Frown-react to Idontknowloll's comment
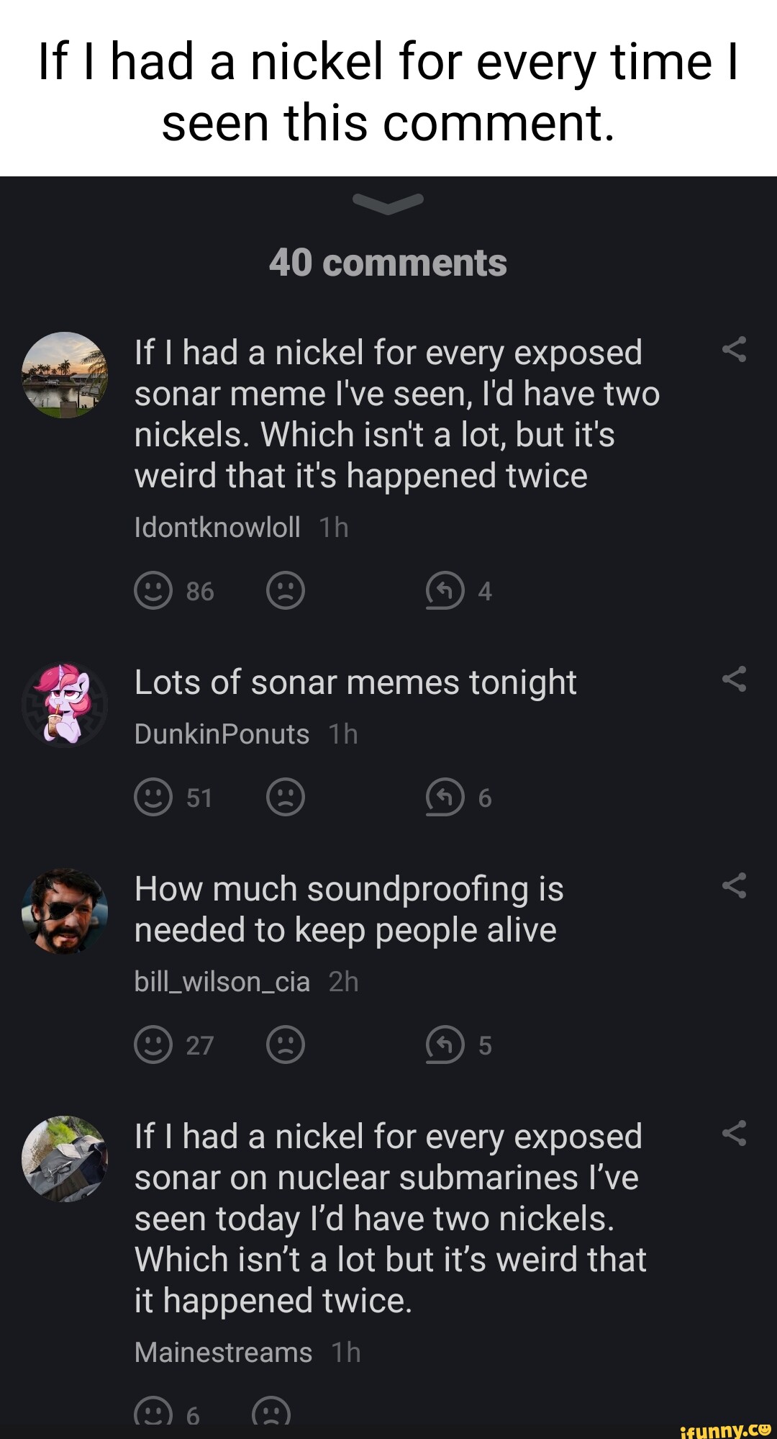This screenshot has height=1439, width=777. pos(286,590)
